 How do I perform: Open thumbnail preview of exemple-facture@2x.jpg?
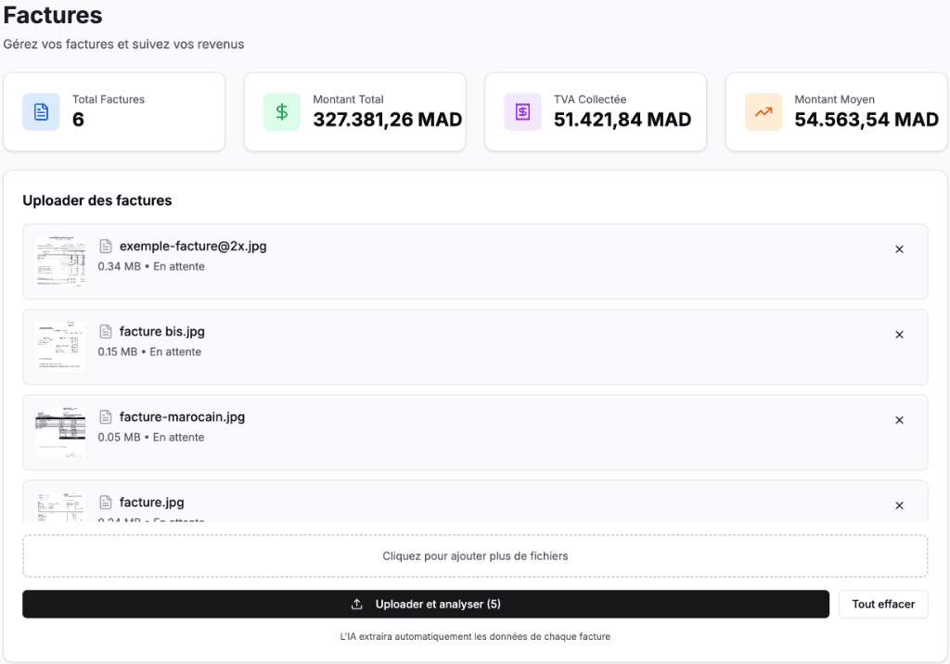tap(60, 261)
